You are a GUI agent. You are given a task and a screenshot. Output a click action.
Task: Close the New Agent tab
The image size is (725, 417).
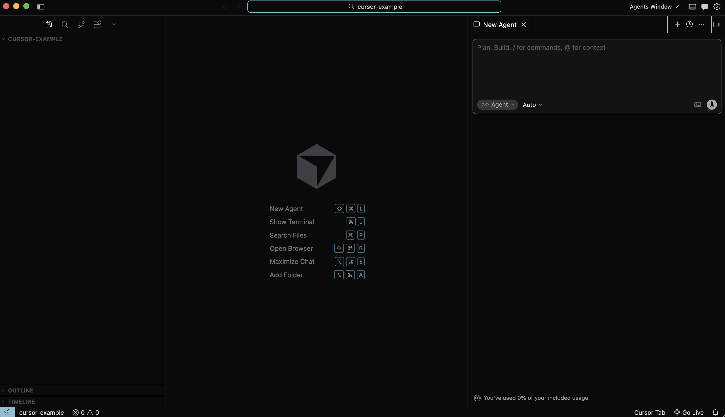point(523,25)
